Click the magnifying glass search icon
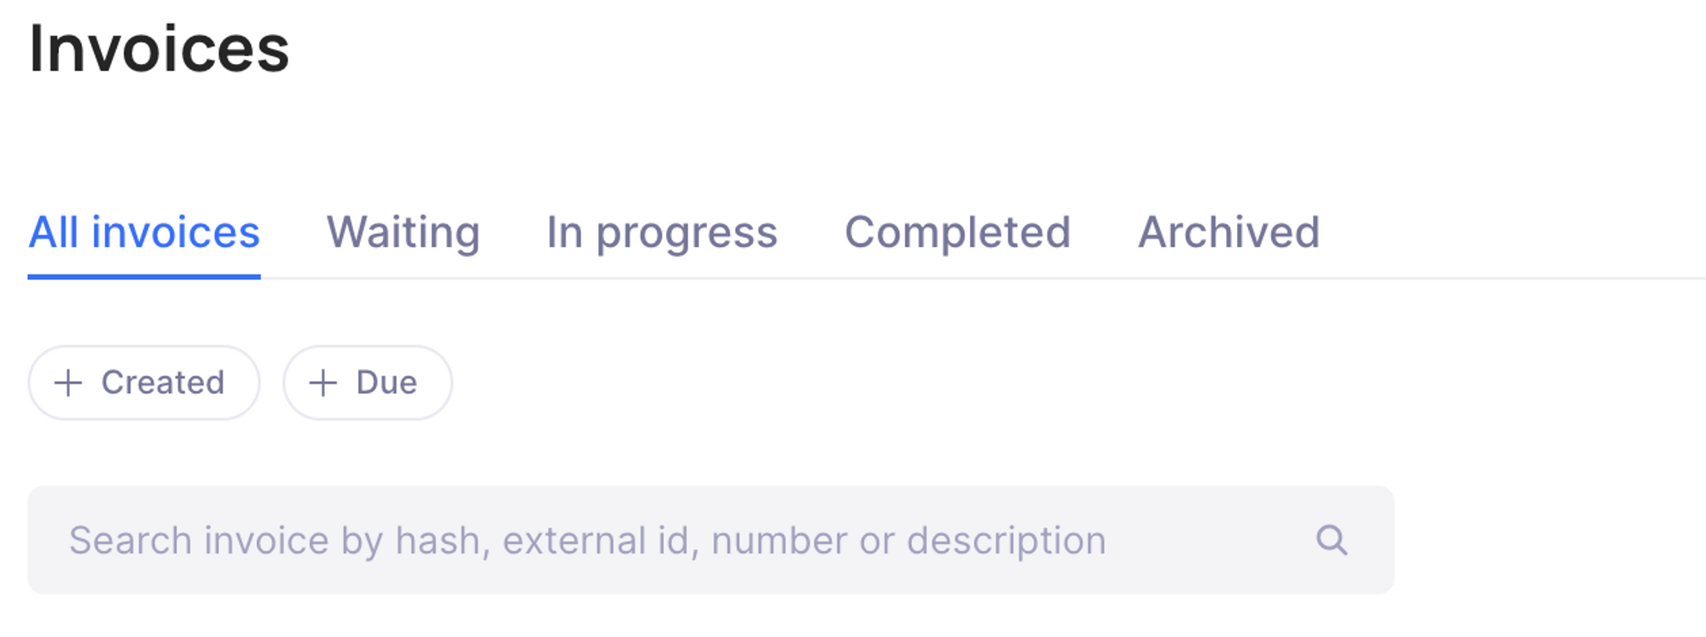 [x=1331, y=540]
